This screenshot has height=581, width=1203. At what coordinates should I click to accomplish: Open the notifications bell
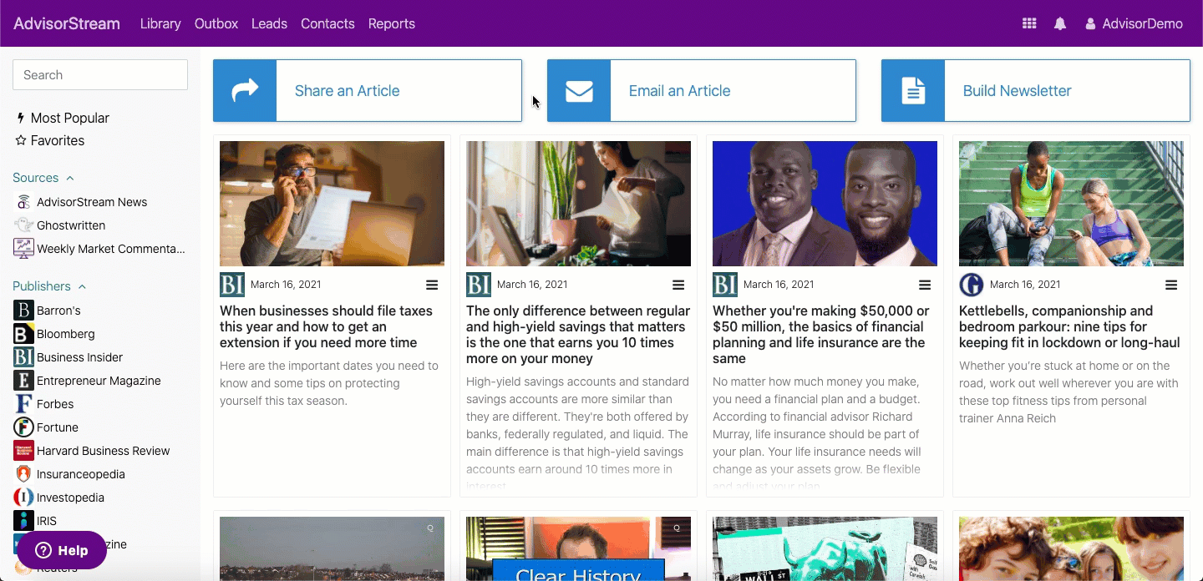click(1060, 23)
